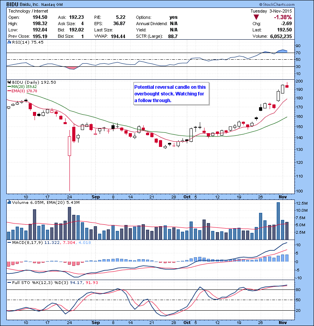This screenshot has height=326, width=314.
Task: Select the RSI(14) indicator line icon
Action: click(9, 42)
